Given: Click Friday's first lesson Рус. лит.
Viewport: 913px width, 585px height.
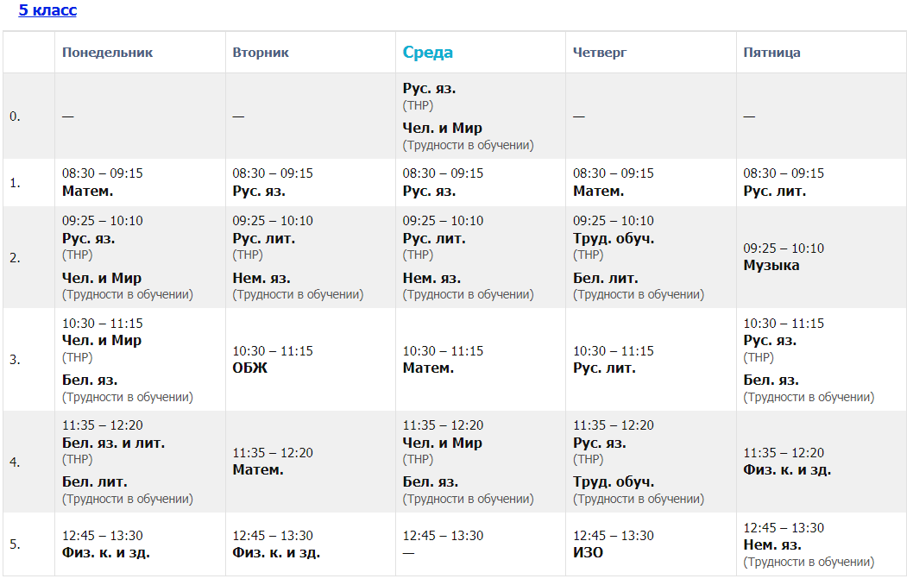Looking at the screenshot, I should click(774, 192).
